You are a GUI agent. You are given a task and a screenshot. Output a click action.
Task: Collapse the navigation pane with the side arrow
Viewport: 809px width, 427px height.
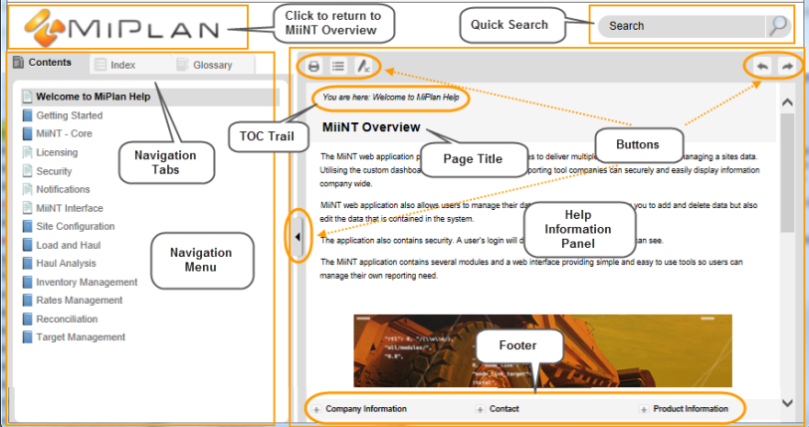pyautogui.click(x=298, y=237)
